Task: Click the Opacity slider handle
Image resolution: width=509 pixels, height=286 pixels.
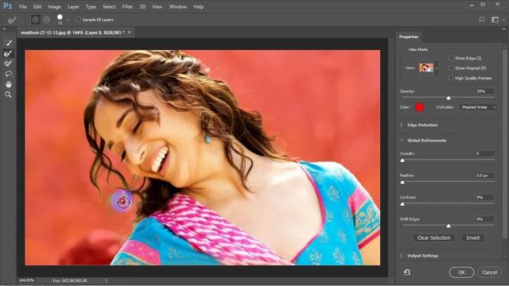Action: (x=449, y=98)
